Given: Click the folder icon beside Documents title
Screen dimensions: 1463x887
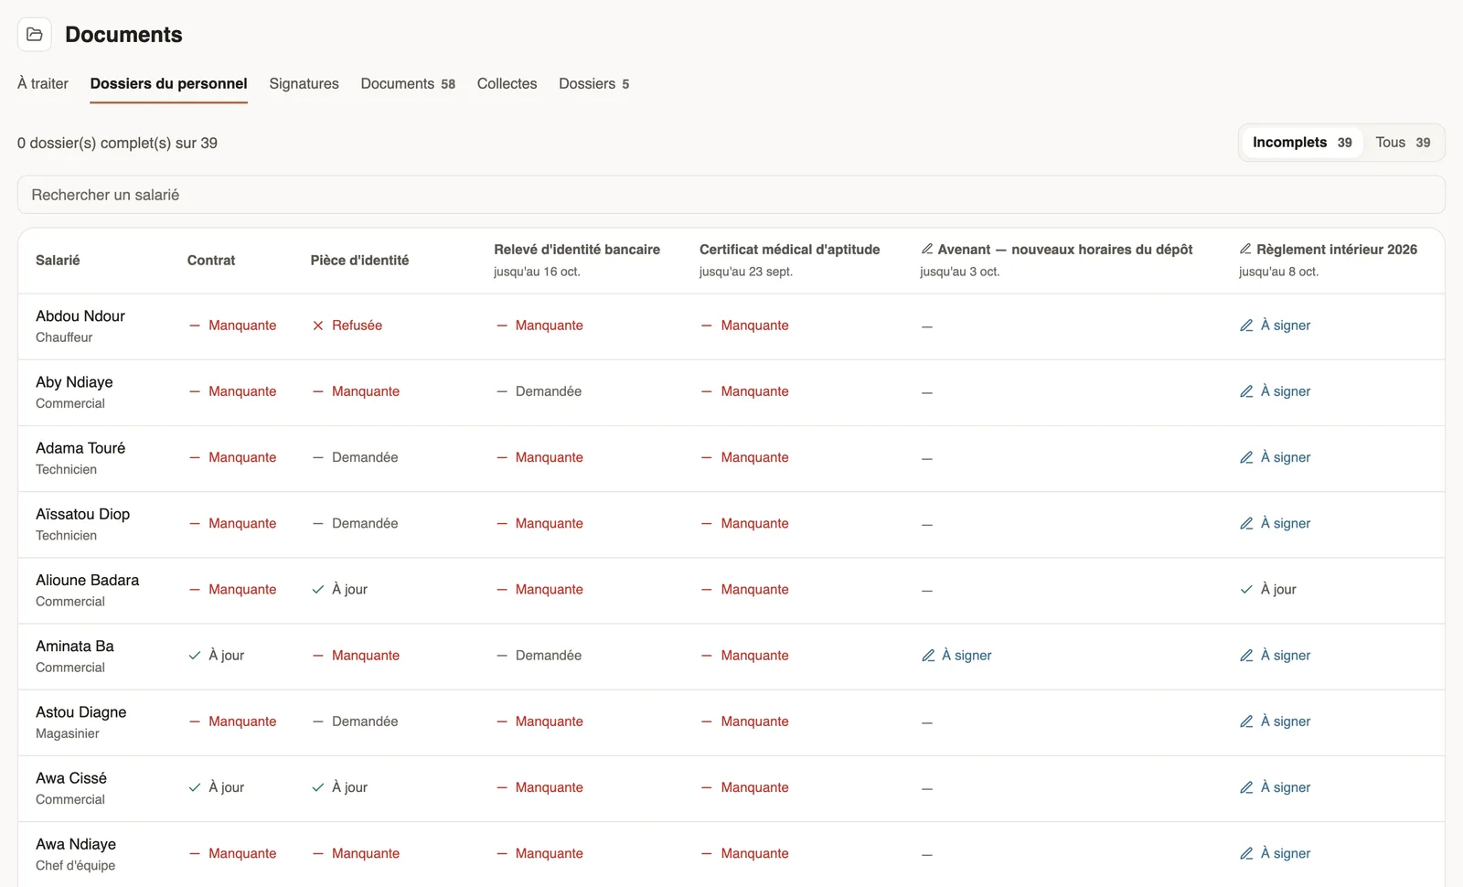Looking at the screenshot, I should click(35, 35).
